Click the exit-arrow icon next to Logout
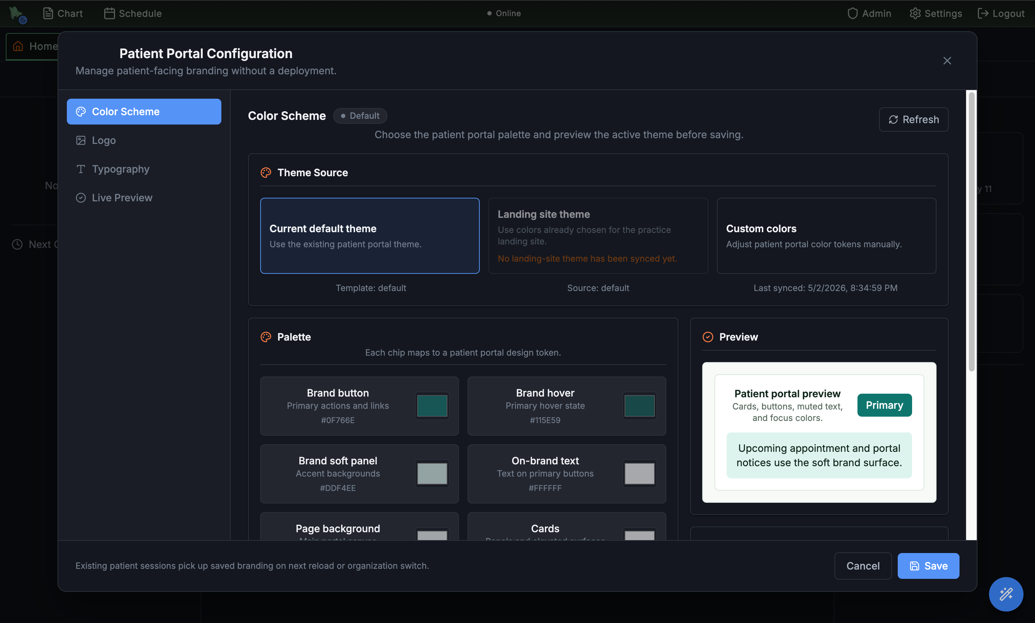 point(983,13)
